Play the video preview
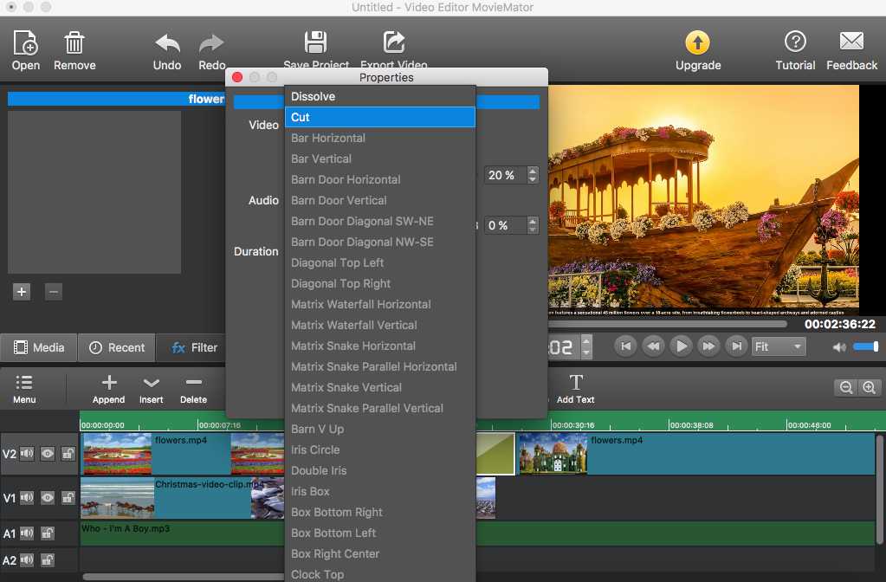The width and height of the screenshot is (886, 582). click(x=681, y=346)
